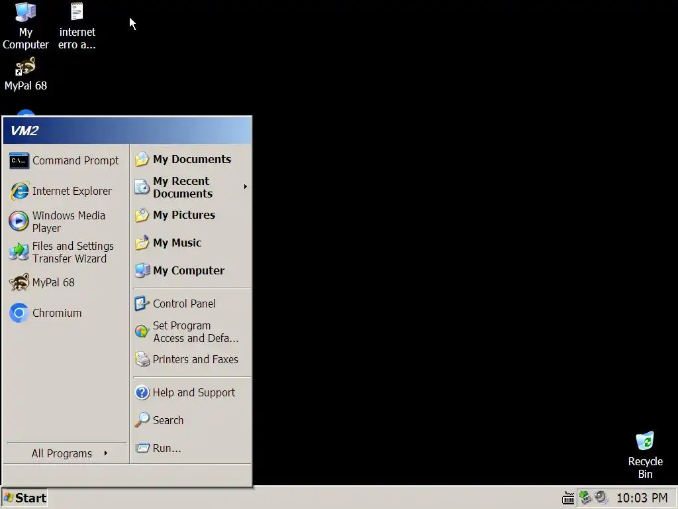
Task: Expand All Programs submenu arrow
Action: pos(105,453)
